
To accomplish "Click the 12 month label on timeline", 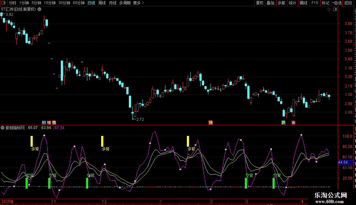I will coord(104,201).
